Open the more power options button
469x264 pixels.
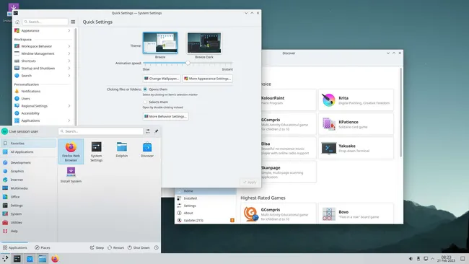(x=156, y=247)
